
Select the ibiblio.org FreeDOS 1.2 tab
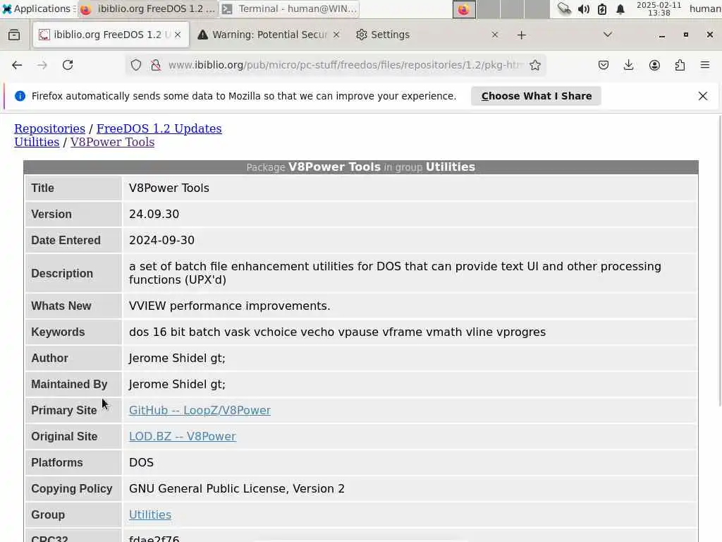(111, 35)
